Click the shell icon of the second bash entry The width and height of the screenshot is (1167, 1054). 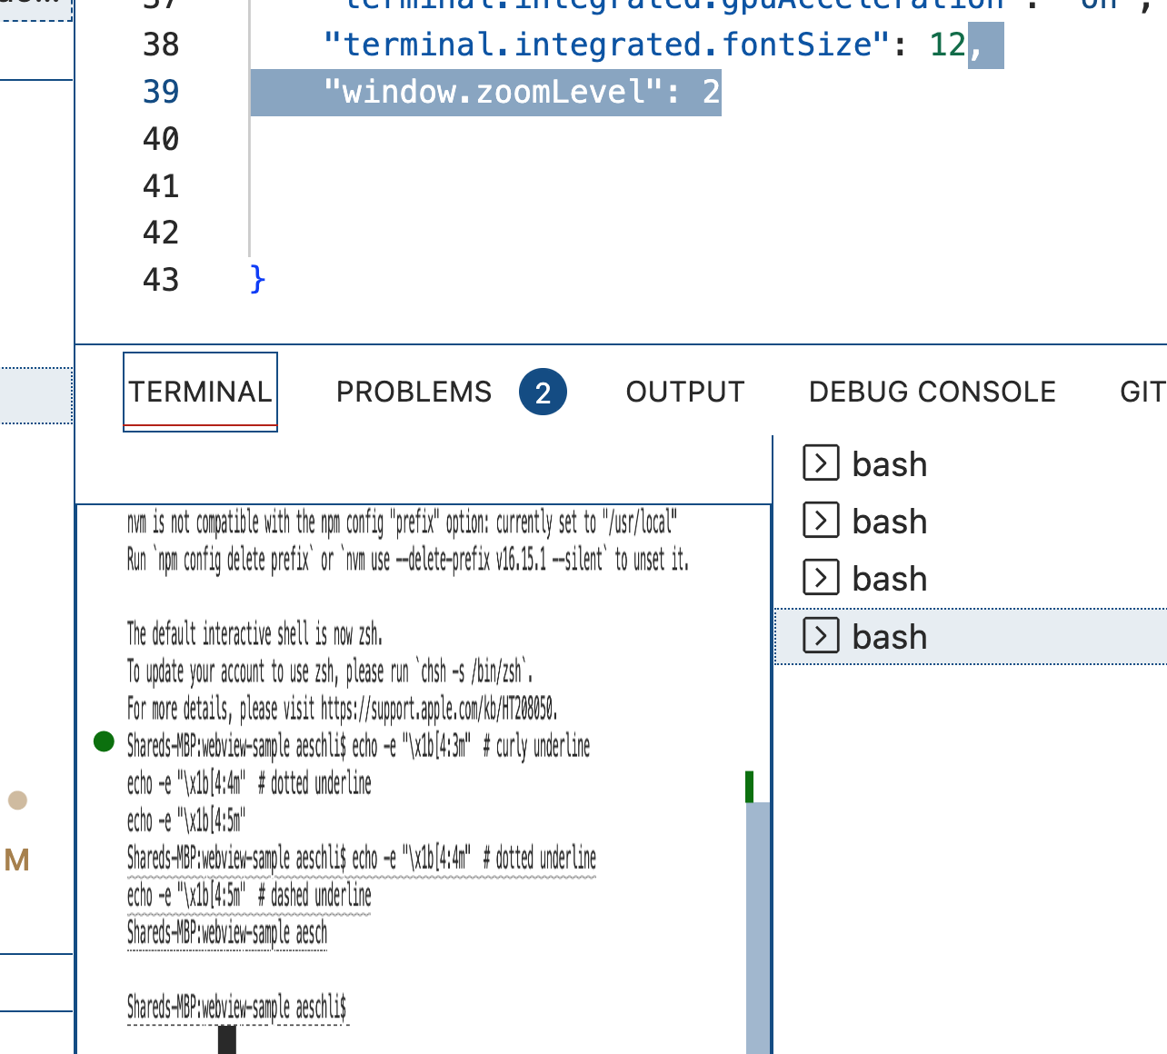[821, 521]
